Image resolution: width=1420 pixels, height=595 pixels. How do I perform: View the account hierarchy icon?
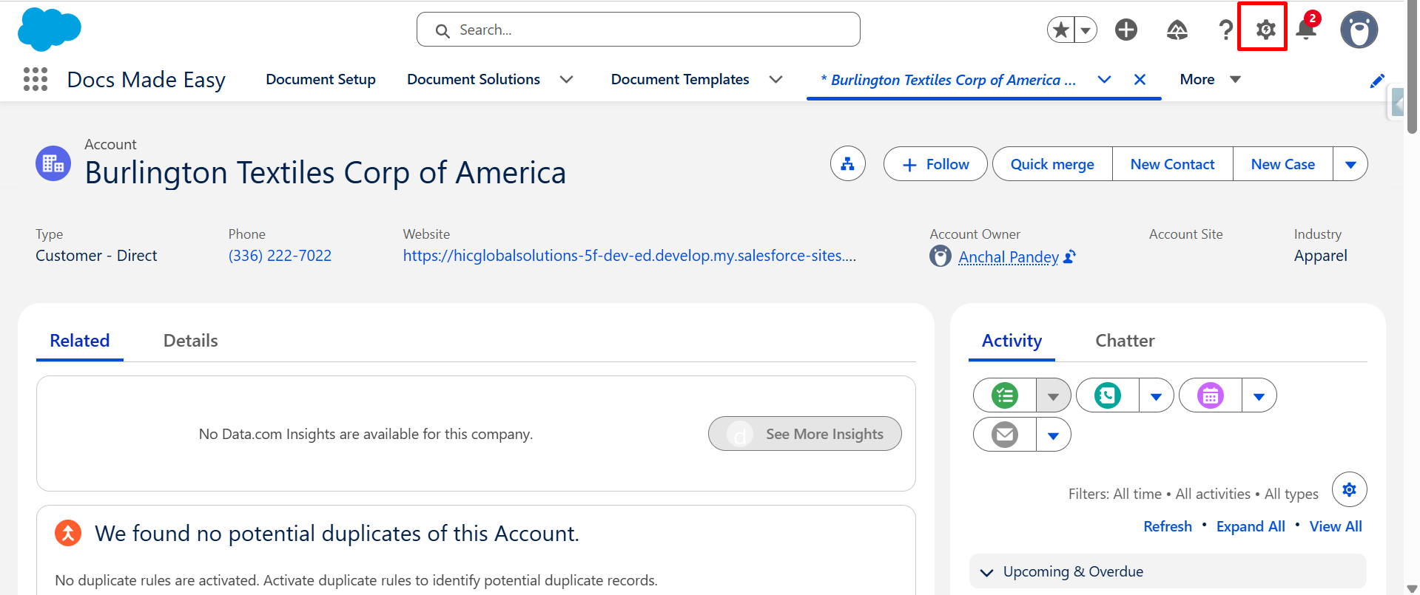(848, 163)
